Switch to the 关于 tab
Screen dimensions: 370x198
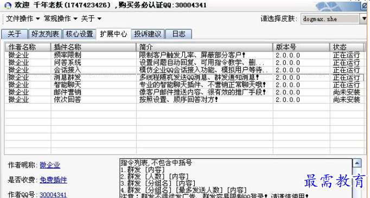15,34
